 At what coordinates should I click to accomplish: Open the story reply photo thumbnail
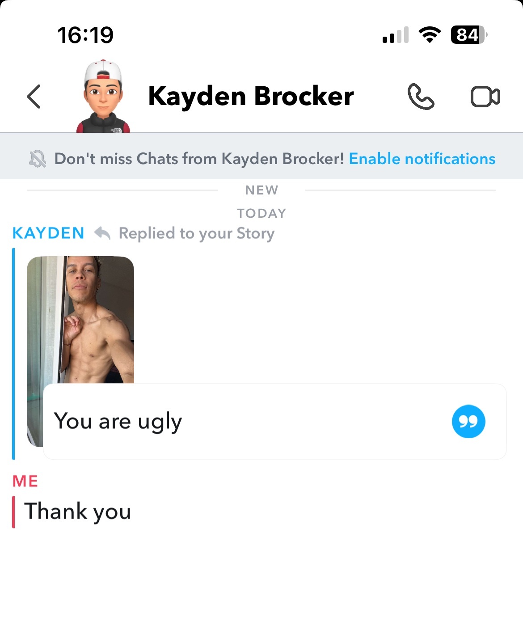[80, 320]
